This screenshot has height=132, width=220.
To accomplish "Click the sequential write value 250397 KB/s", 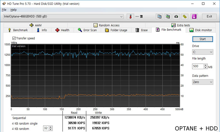I will [100, 118].
